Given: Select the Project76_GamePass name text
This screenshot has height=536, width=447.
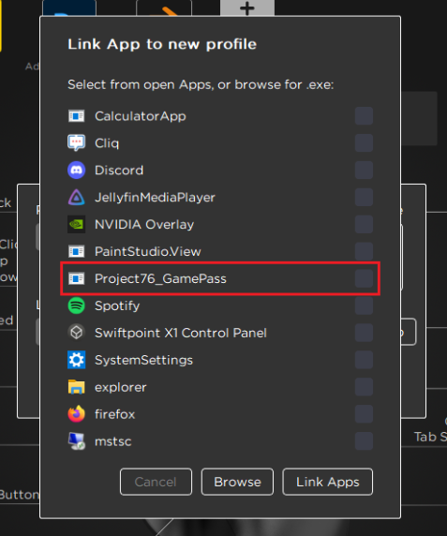Looking at the screenshot, I should pos(160,278).
